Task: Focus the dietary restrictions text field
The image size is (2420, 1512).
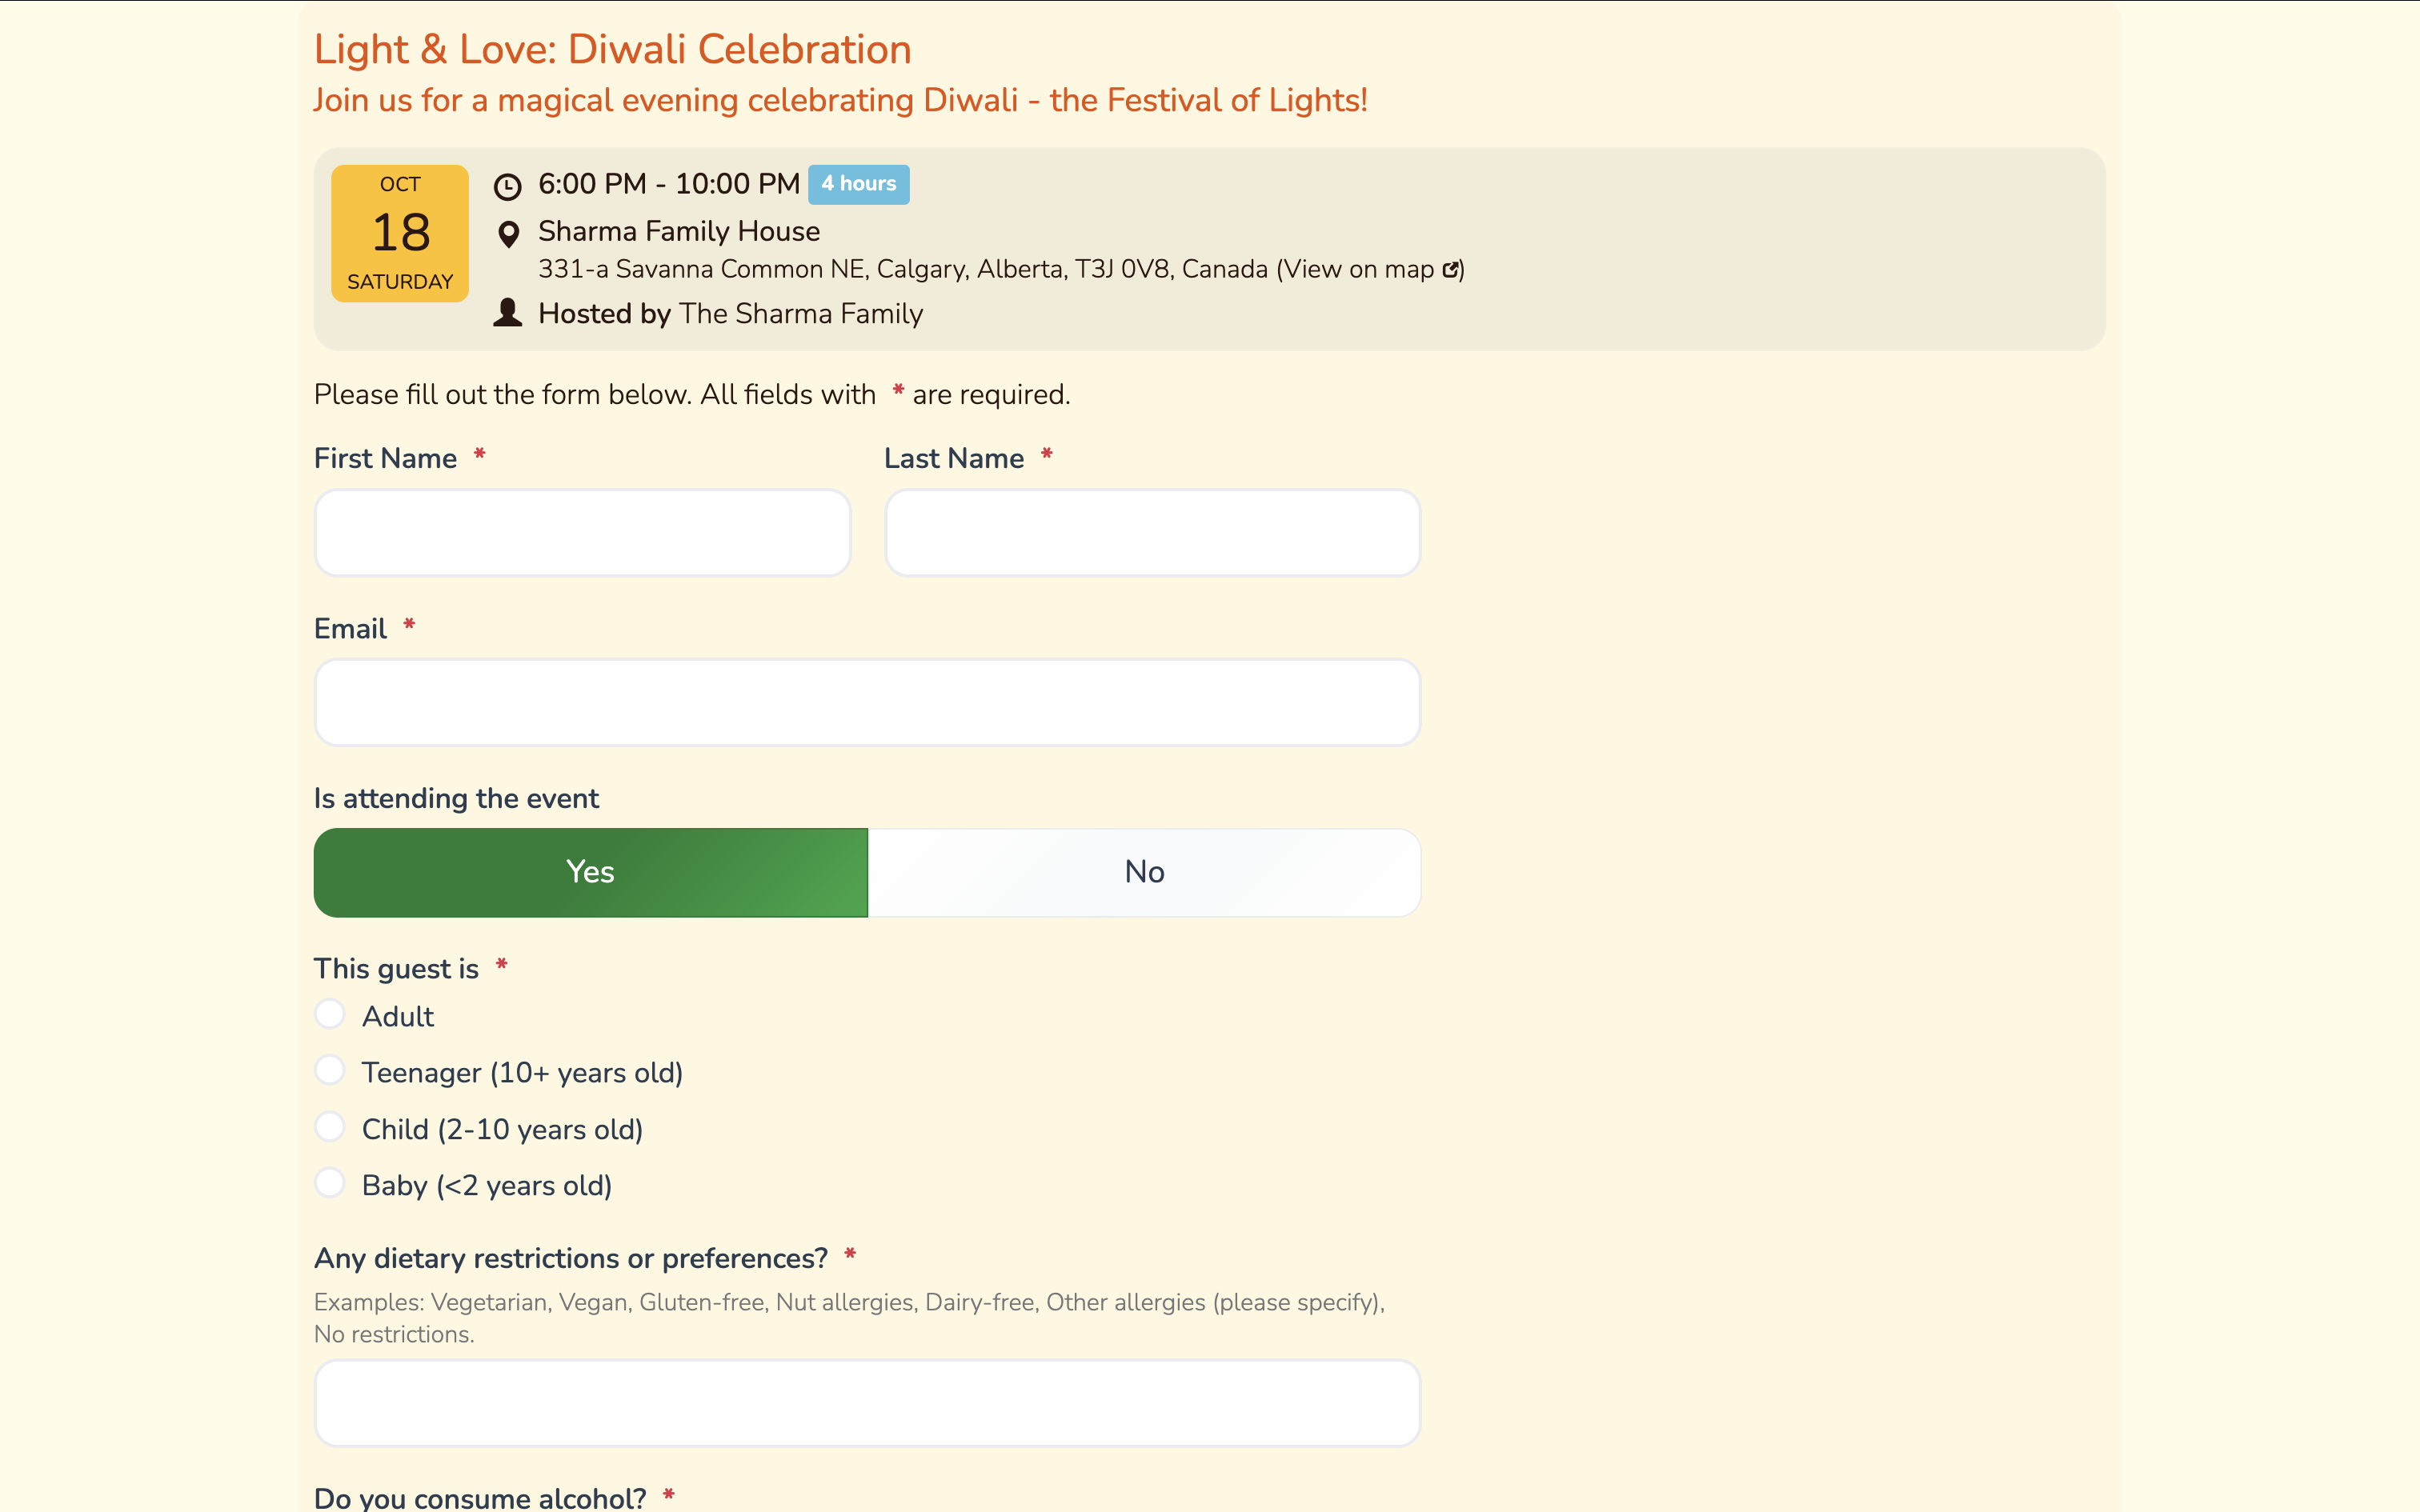Action: coord(867,1402)
